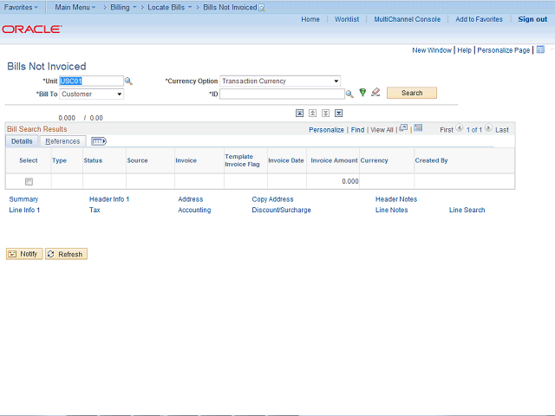Expand the Main Menu dropdown

(75, 7)
